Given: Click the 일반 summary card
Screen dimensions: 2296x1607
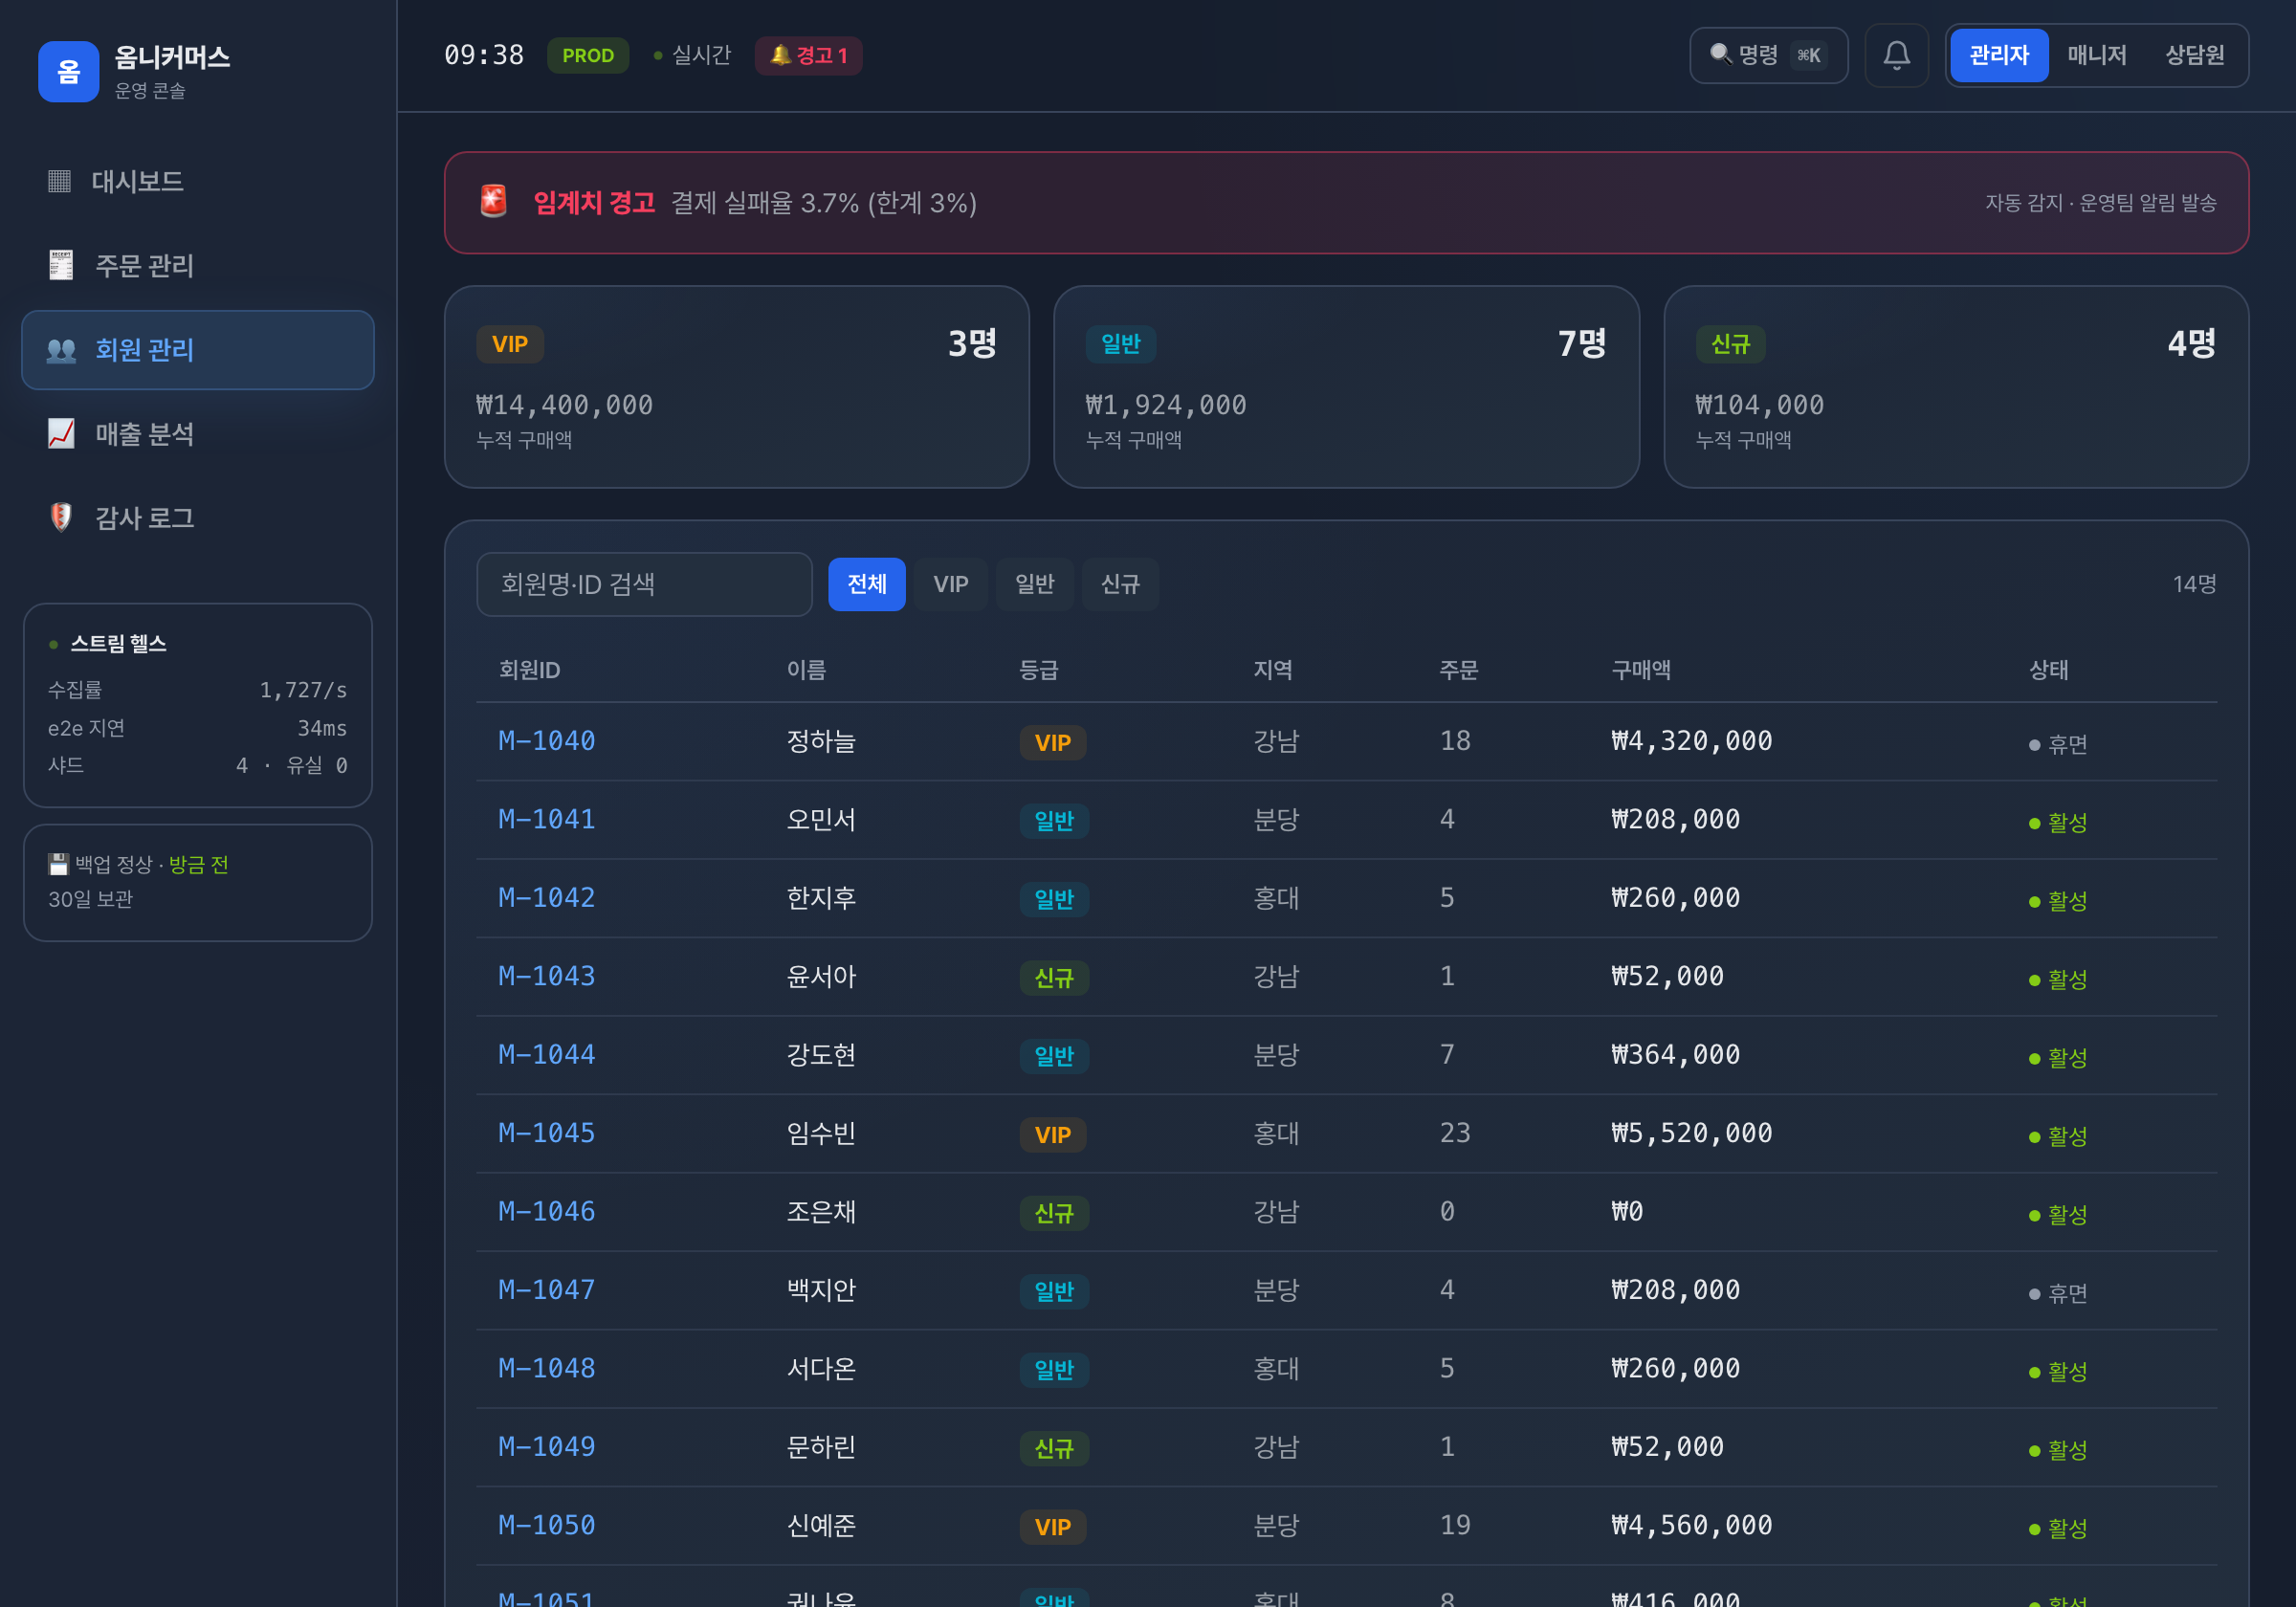Looking at the screenshot, I should (1346, 387).
